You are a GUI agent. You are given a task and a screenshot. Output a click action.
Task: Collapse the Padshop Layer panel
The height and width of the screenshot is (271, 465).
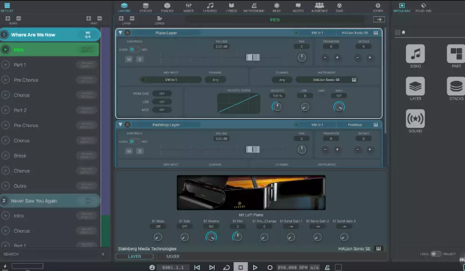coord(120,124)
